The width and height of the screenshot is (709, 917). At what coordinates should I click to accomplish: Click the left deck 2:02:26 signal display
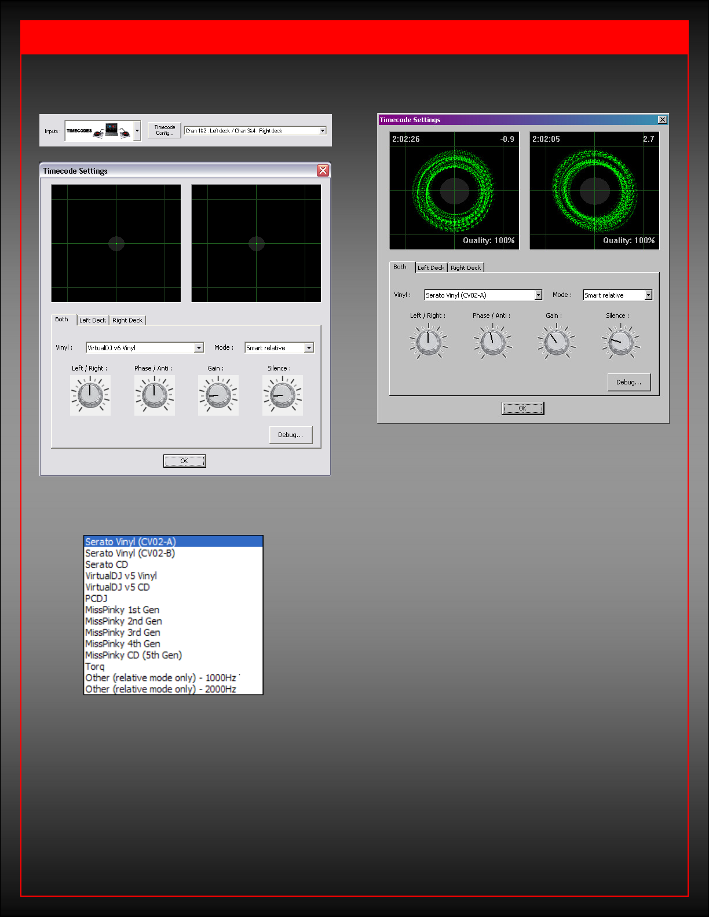coord(454,190)
